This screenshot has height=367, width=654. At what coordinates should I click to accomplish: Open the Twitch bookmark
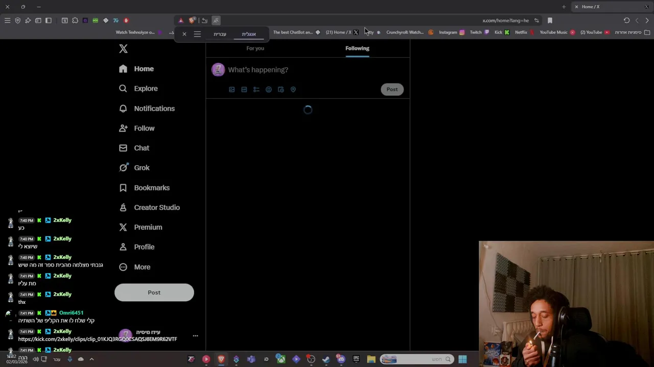tap(479, 32)
